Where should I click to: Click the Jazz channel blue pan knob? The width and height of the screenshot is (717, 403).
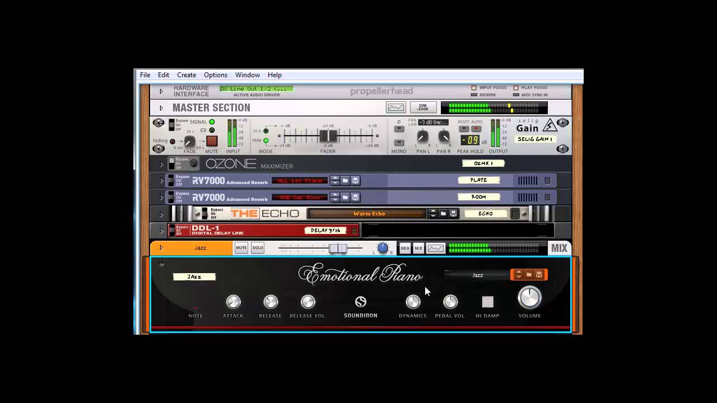(383, 248)
